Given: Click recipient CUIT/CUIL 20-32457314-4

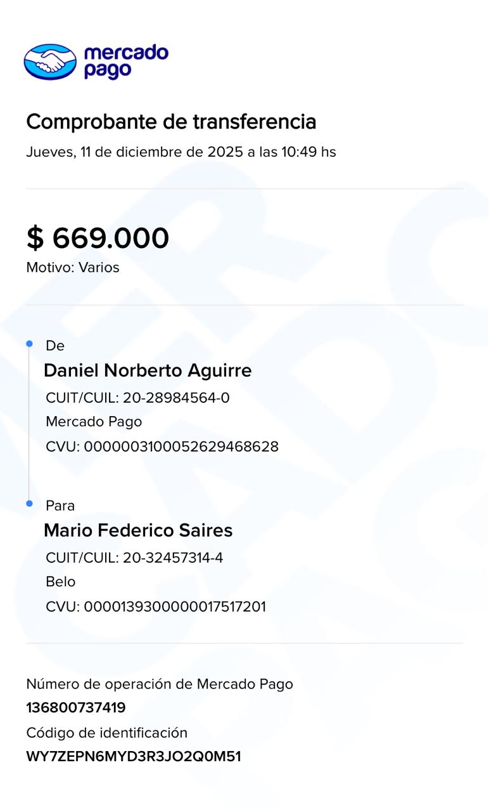Looking at the screenshot, I should [x=134, y=558].
